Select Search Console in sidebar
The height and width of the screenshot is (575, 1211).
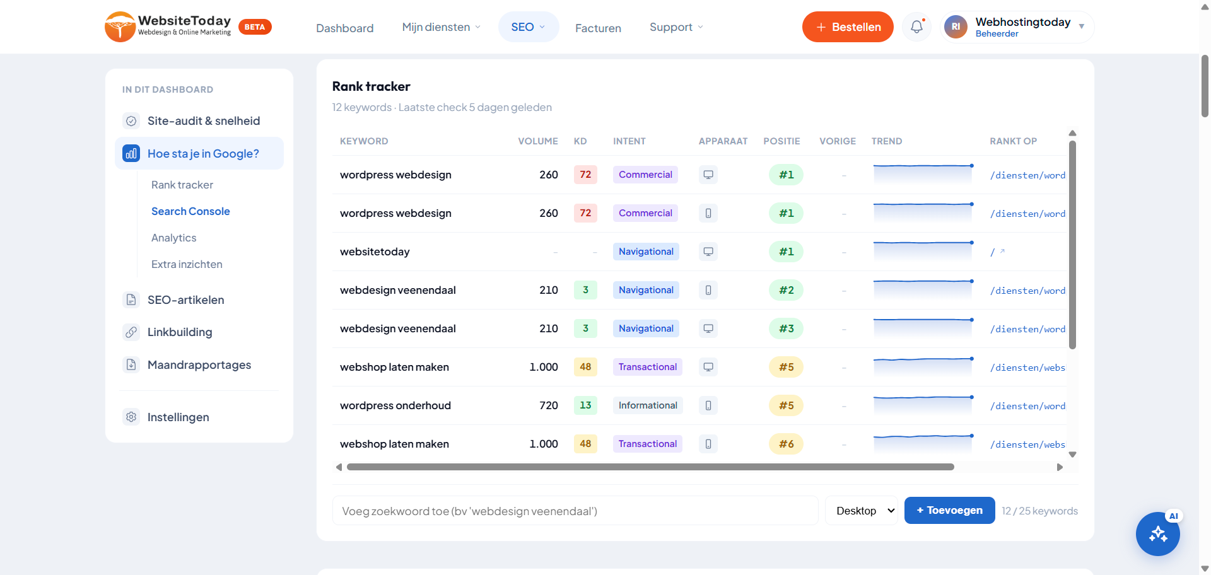190,211
